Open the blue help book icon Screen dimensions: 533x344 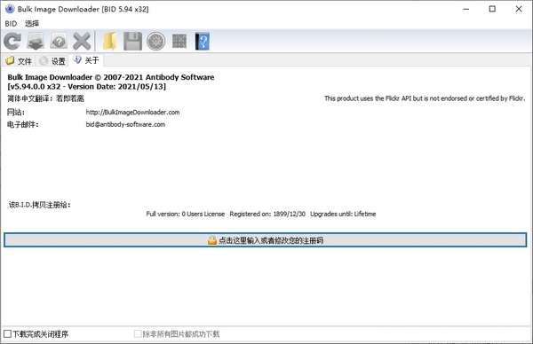tap(203, 42)
